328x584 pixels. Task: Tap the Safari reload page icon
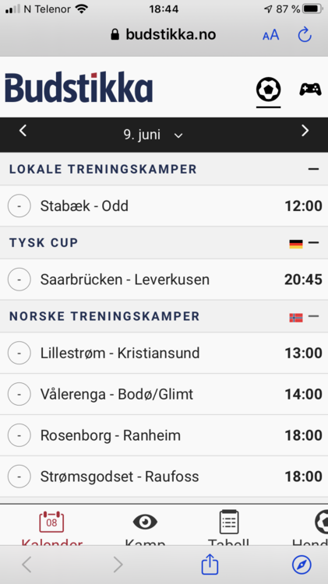click(x=305, y=35)
